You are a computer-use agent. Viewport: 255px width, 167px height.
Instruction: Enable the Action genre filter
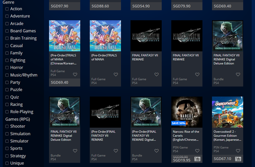[7, 9]
